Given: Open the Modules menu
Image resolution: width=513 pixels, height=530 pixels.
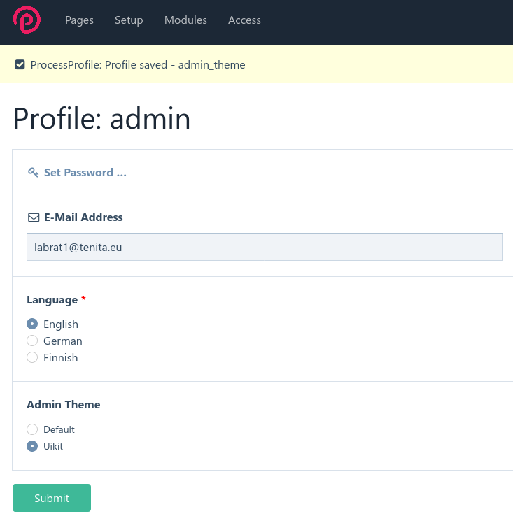Looking at the screenshot, I should tap(185, 20).
